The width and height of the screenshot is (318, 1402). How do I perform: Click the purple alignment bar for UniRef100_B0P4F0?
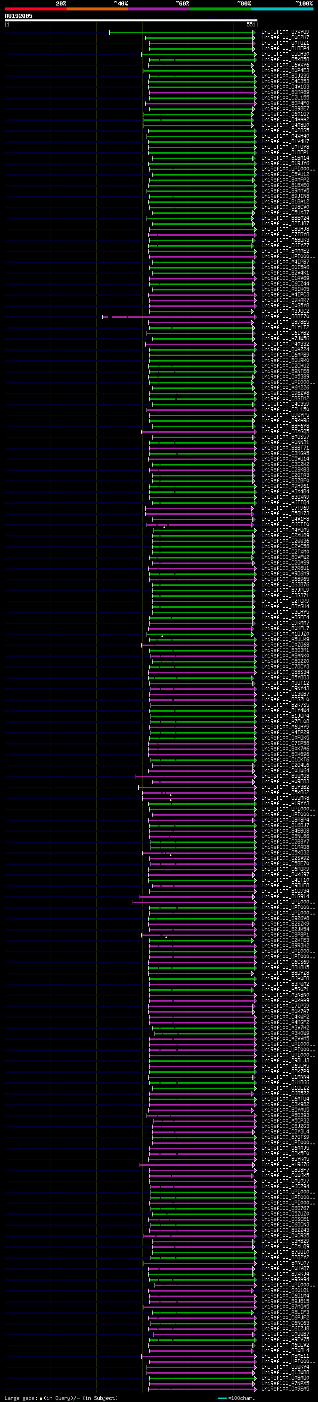pos(200,103)
